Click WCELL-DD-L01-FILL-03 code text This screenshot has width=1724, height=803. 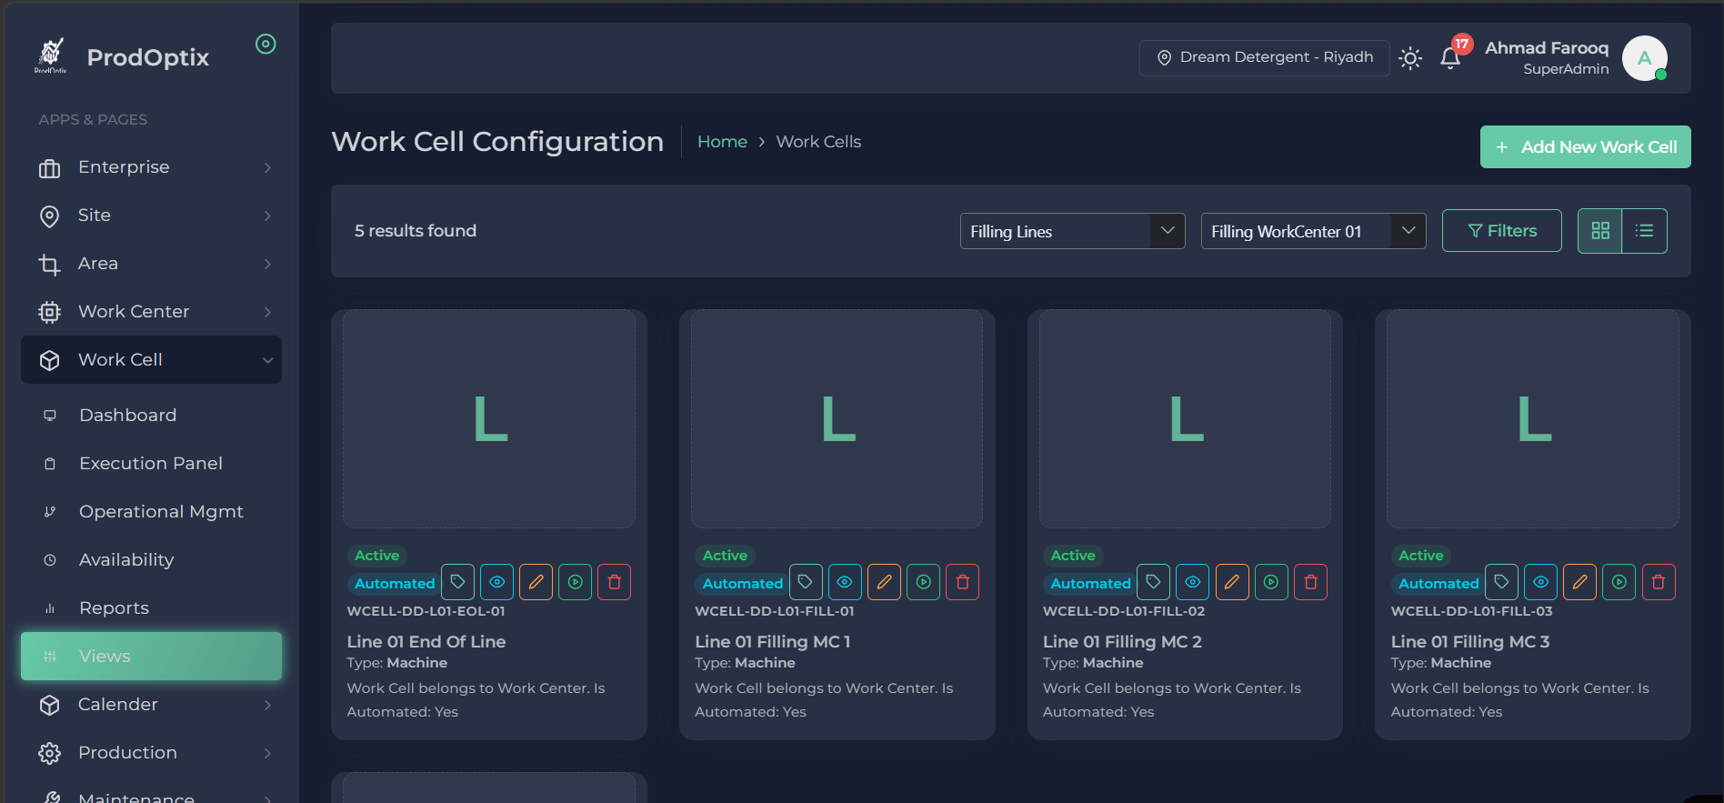1471,611
